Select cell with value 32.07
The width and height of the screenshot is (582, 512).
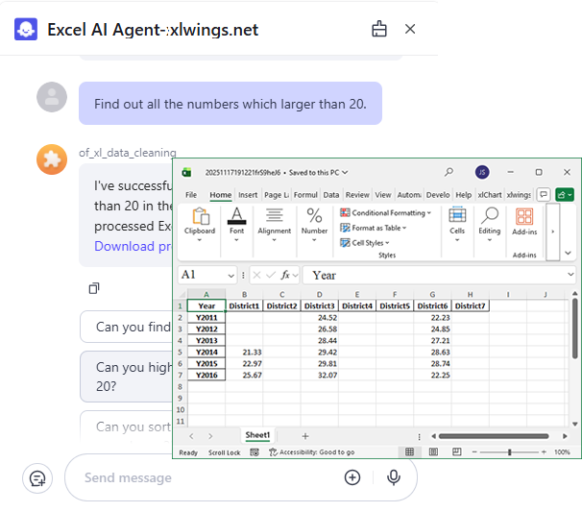tap(319, 375)
